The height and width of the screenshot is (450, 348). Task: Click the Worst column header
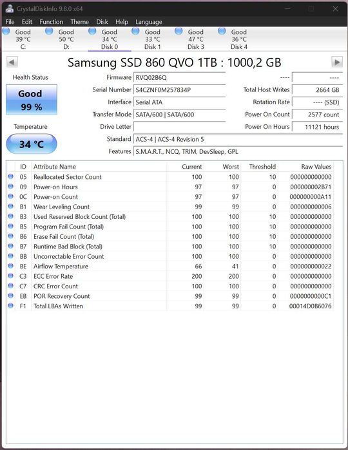click(x=222, y=167)
